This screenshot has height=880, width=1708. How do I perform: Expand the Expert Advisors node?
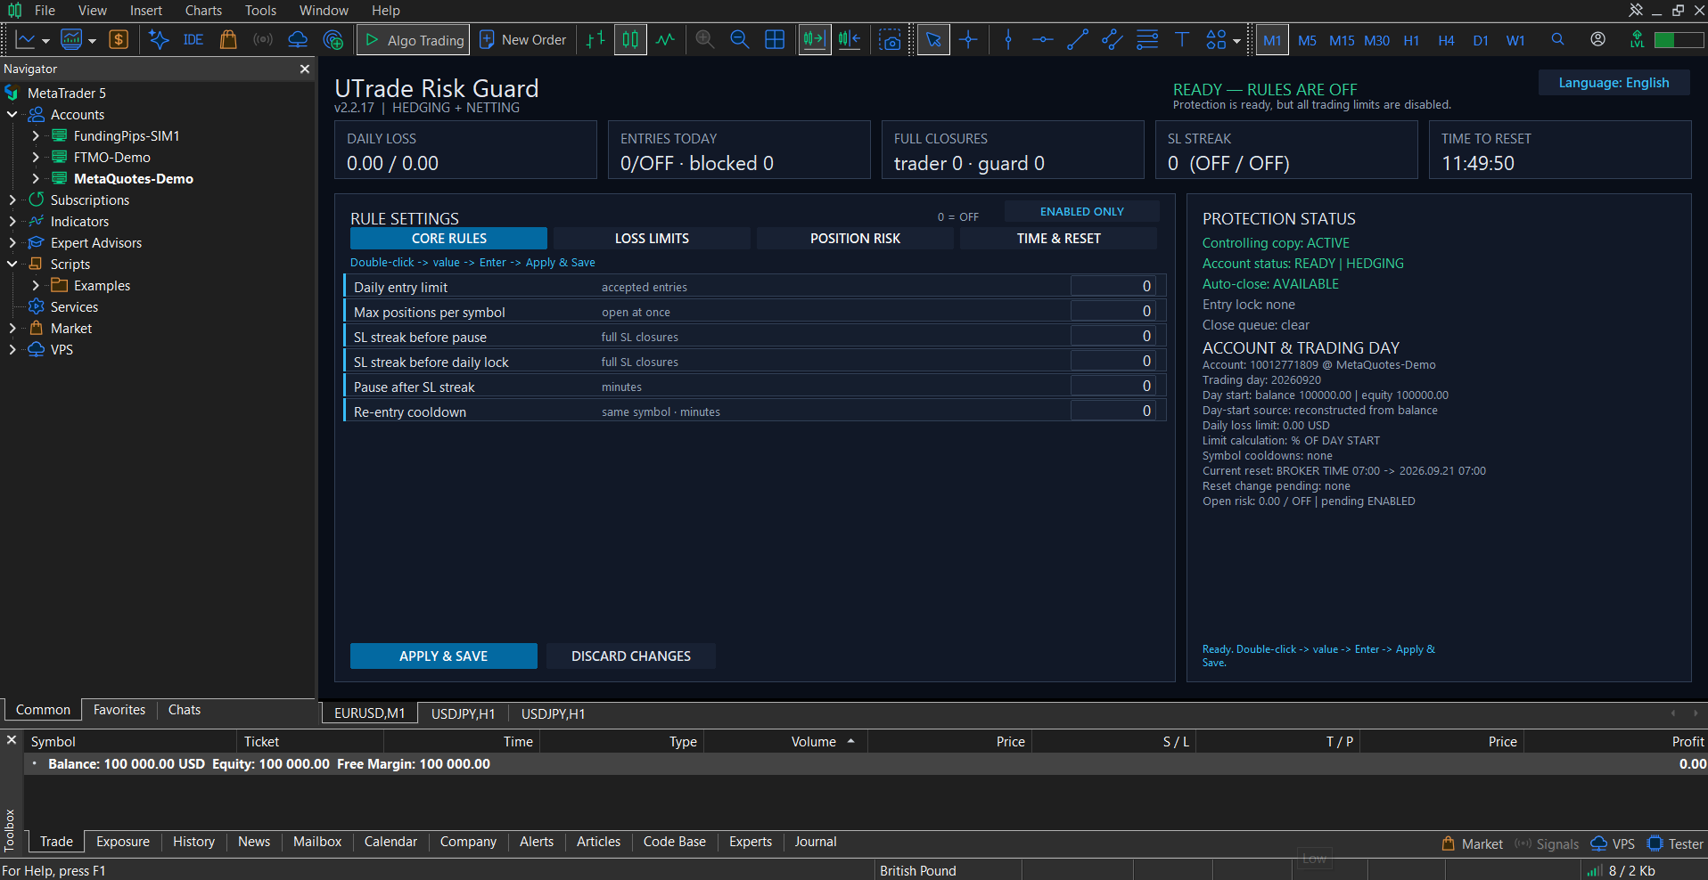click(12, 242)
